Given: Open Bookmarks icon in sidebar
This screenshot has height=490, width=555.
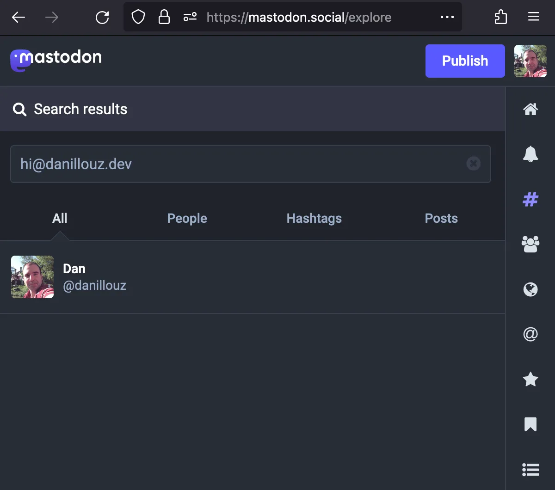Looking at the screenshot, I should coord(530,424).
